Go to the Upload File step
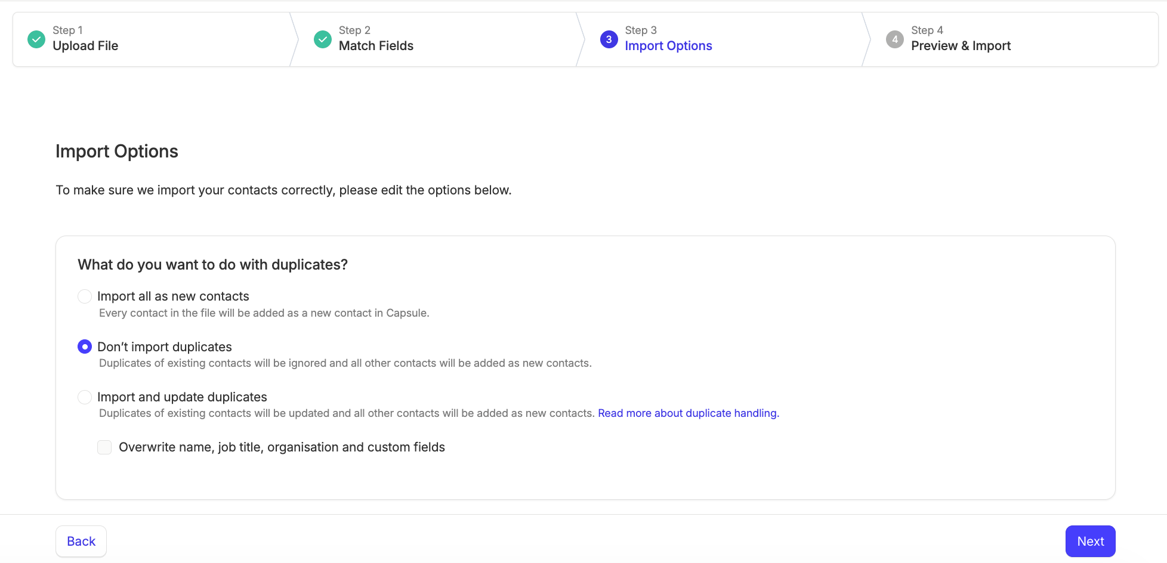Viewport: 1167px width, 563px height. [85, 46]
